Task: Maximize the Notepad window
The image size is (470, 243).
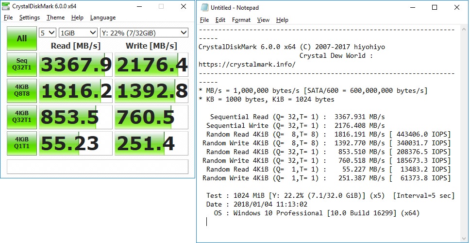Action: click(x=435, y=7)
